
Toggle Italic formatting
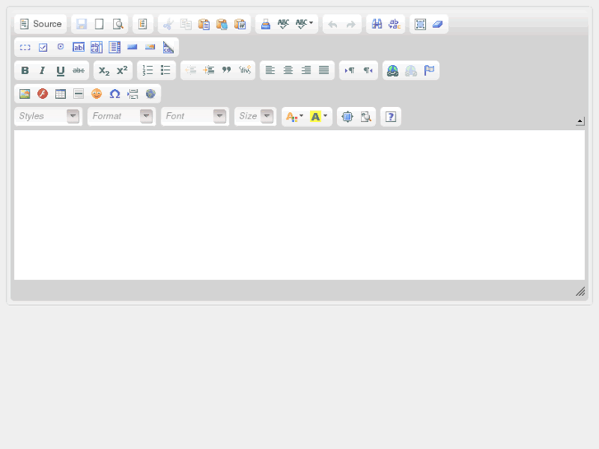43,71
